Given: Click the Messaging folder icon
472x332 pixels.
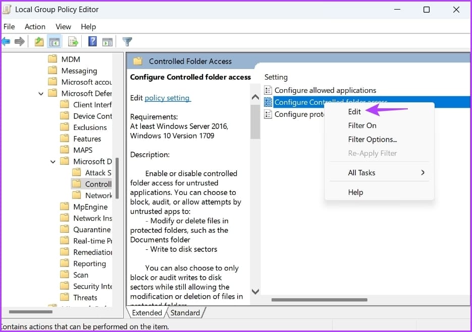Looking at the screenshot, I should pos(53,70).
